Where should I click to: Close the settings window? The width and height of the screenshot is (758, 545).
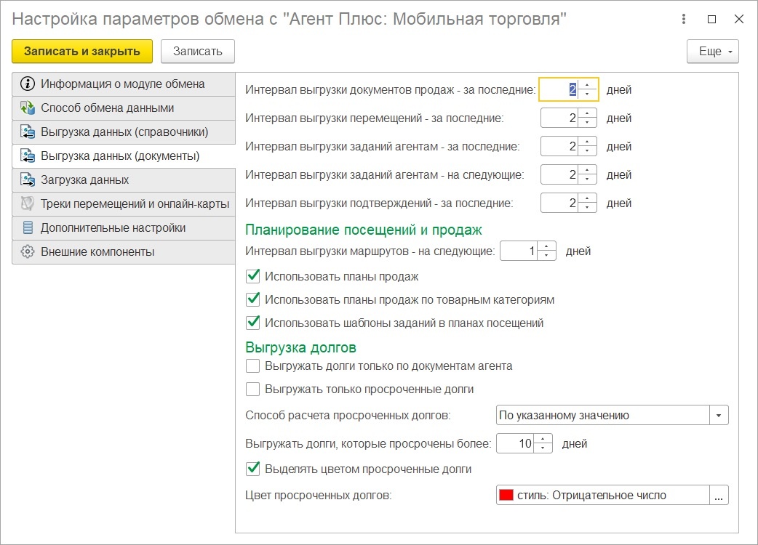(739, 19)
